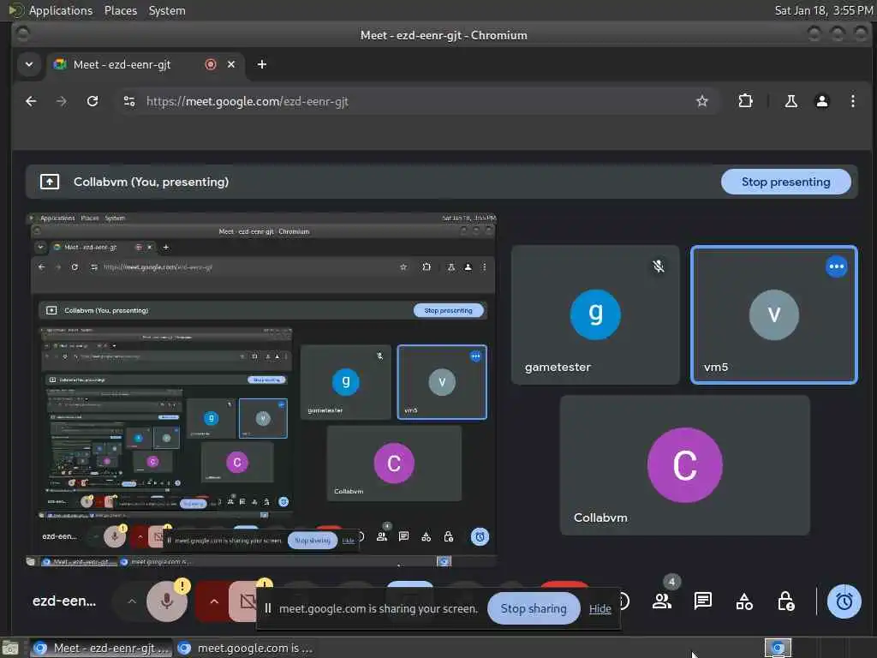Click the blue clock icon in Meet toolbar

point(844,601)
